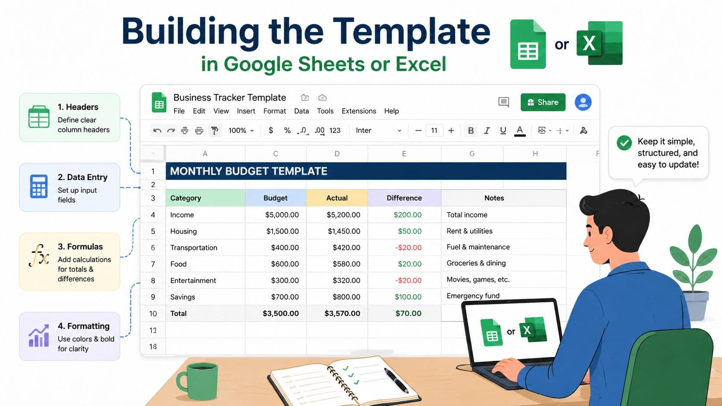Click the Notes header cell
Image resolution: width=722 pixels, height=406 pixels.
pyautogui.click(x=503, y=198)
